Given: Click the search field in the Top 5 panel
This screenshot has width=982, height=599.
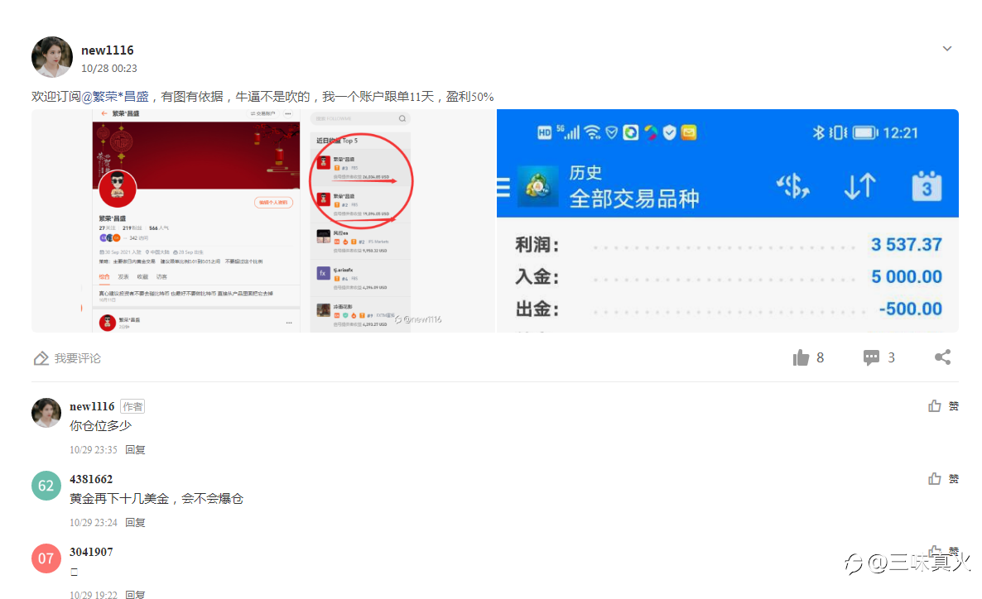Looking at the screenshot, I should coord(361,118).
